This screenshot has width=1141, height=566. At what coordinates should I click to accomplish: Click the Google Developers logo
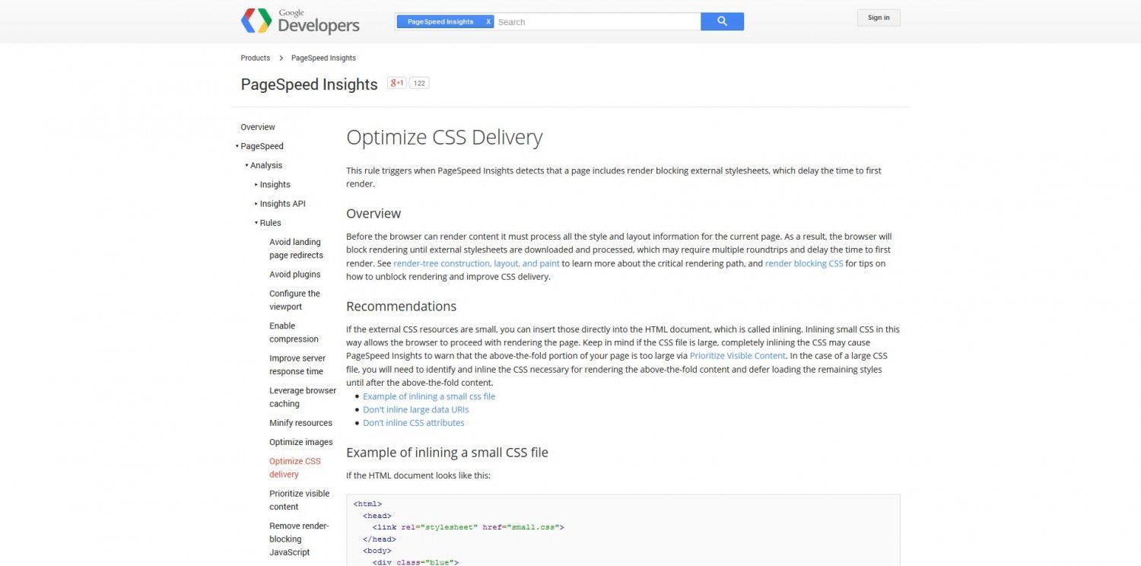pos(300,21)
